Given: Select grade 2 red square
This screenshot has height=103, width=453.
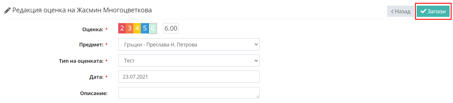Looking at the screenshot, I should point(122,28).
